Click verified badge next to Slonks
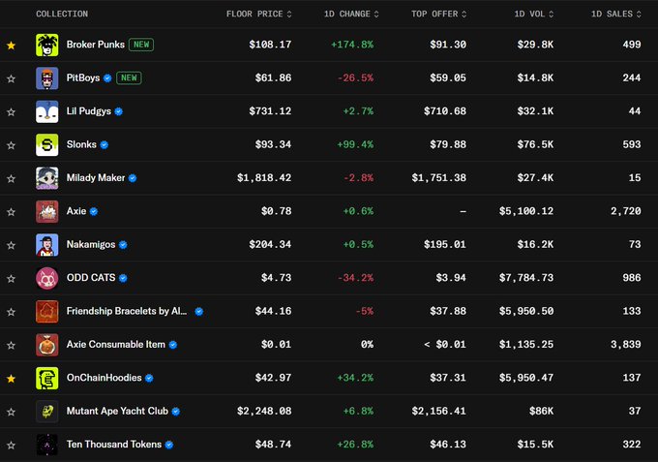658x462 pixels. coord(105,145)
